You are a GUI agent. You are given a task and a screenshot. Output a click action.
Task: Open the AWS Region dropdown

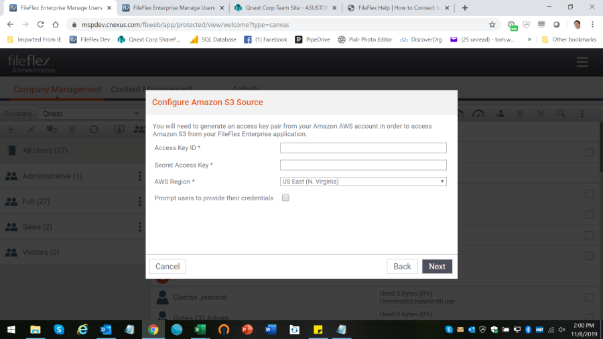(363, 182)
